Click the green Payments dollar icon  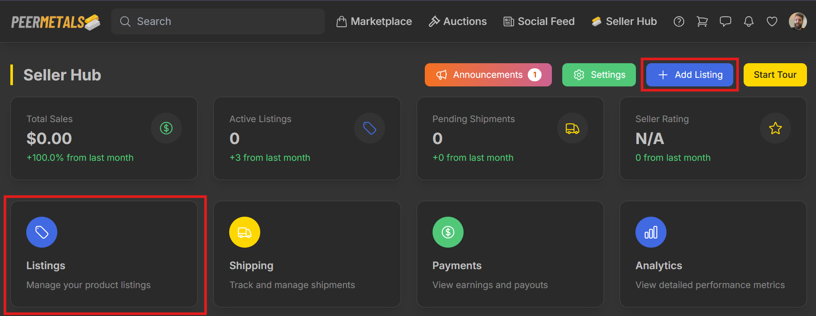(x=448, y=232)
